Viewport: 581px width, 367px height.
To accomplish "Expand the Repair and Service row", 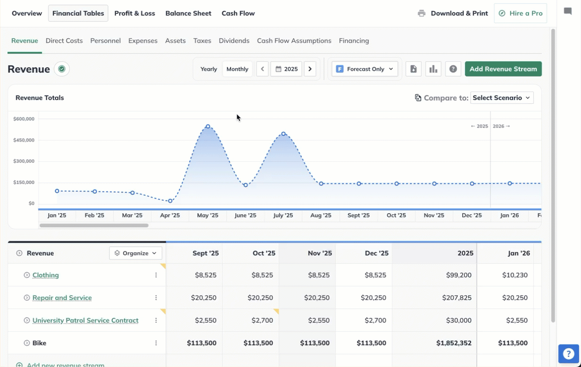I will (x=27, y=298).
